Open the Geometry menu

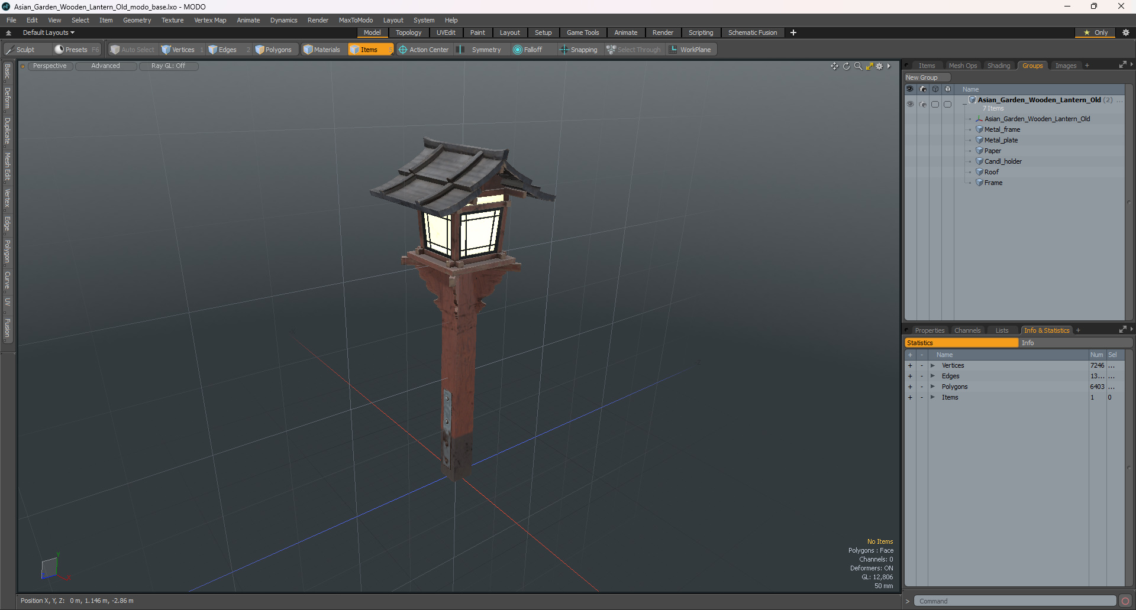(137, 20)
